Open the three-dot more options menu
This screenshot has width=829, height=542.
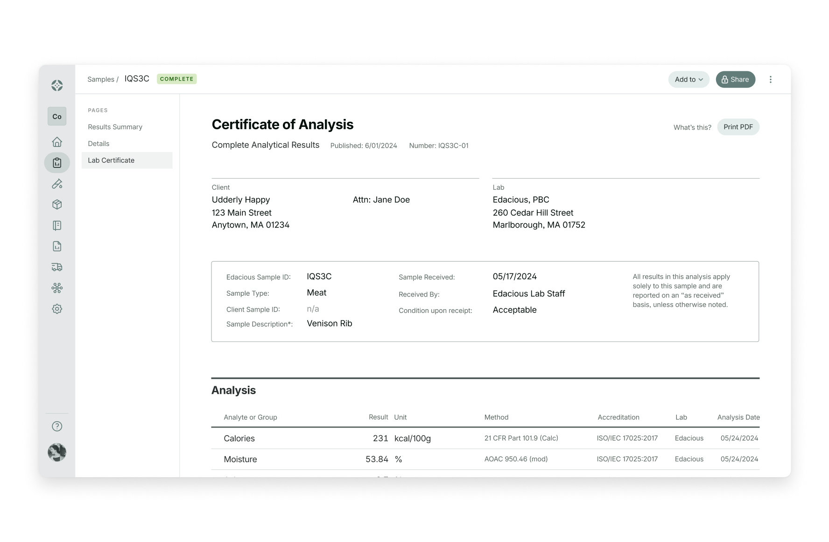pos(771,79)
